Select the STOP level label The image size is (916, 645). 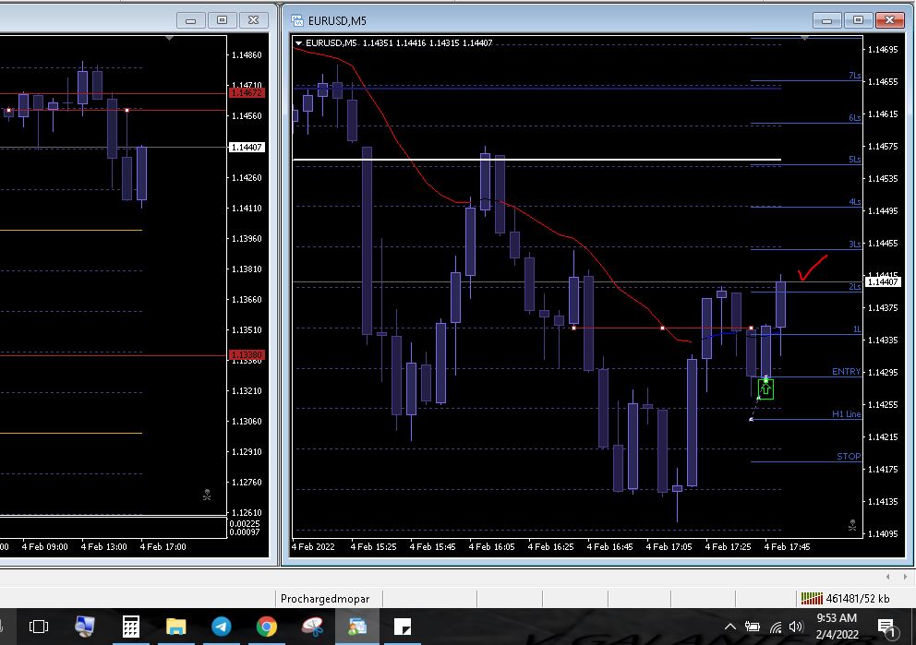click(849, 457)
